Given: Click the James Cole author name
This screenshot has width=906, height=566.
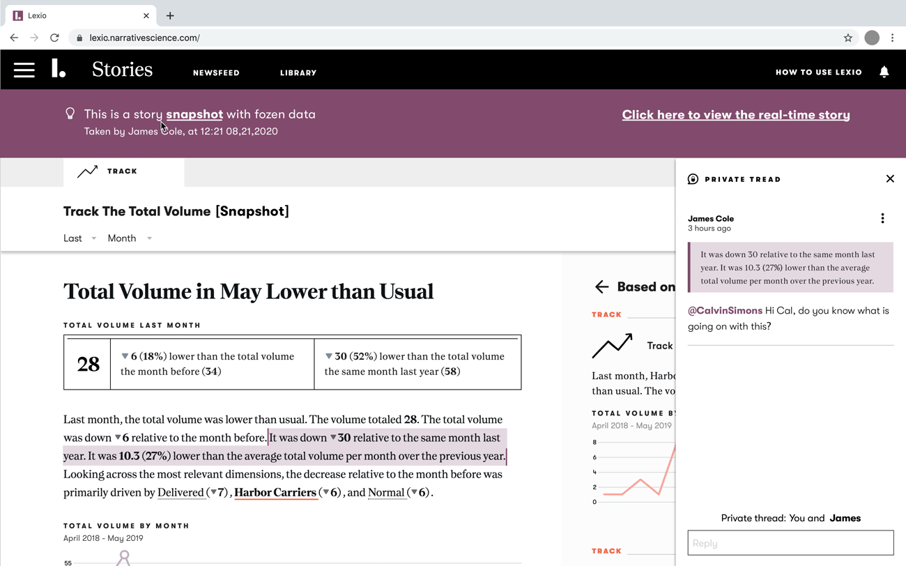Looking at the screenshot, I should point(711,218).
